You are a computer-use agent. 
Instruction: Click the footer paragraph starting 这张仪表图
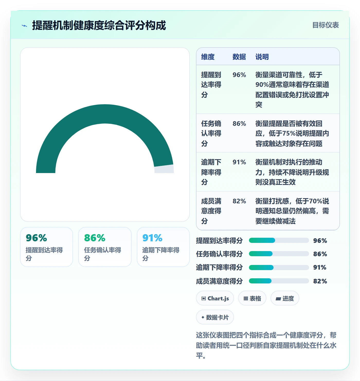pos(266,345)
